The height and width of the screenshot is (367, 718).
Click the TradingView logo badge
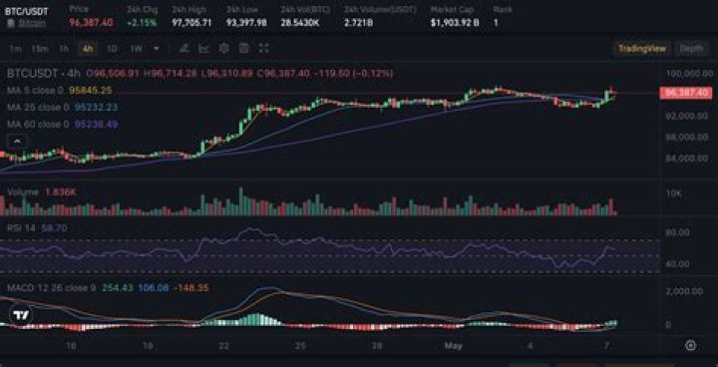coord(21,315)
